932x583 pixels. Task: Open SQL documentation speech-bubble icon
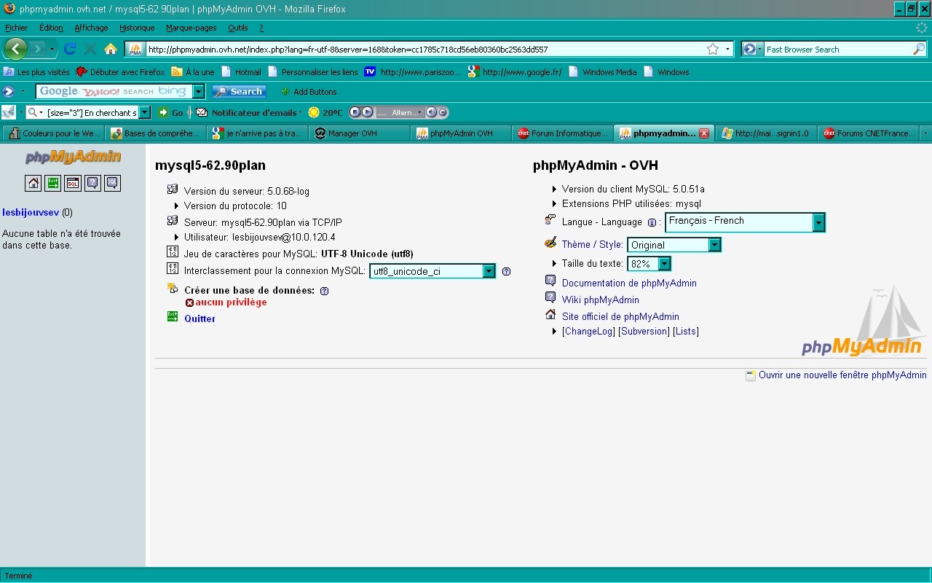(112, 183)
